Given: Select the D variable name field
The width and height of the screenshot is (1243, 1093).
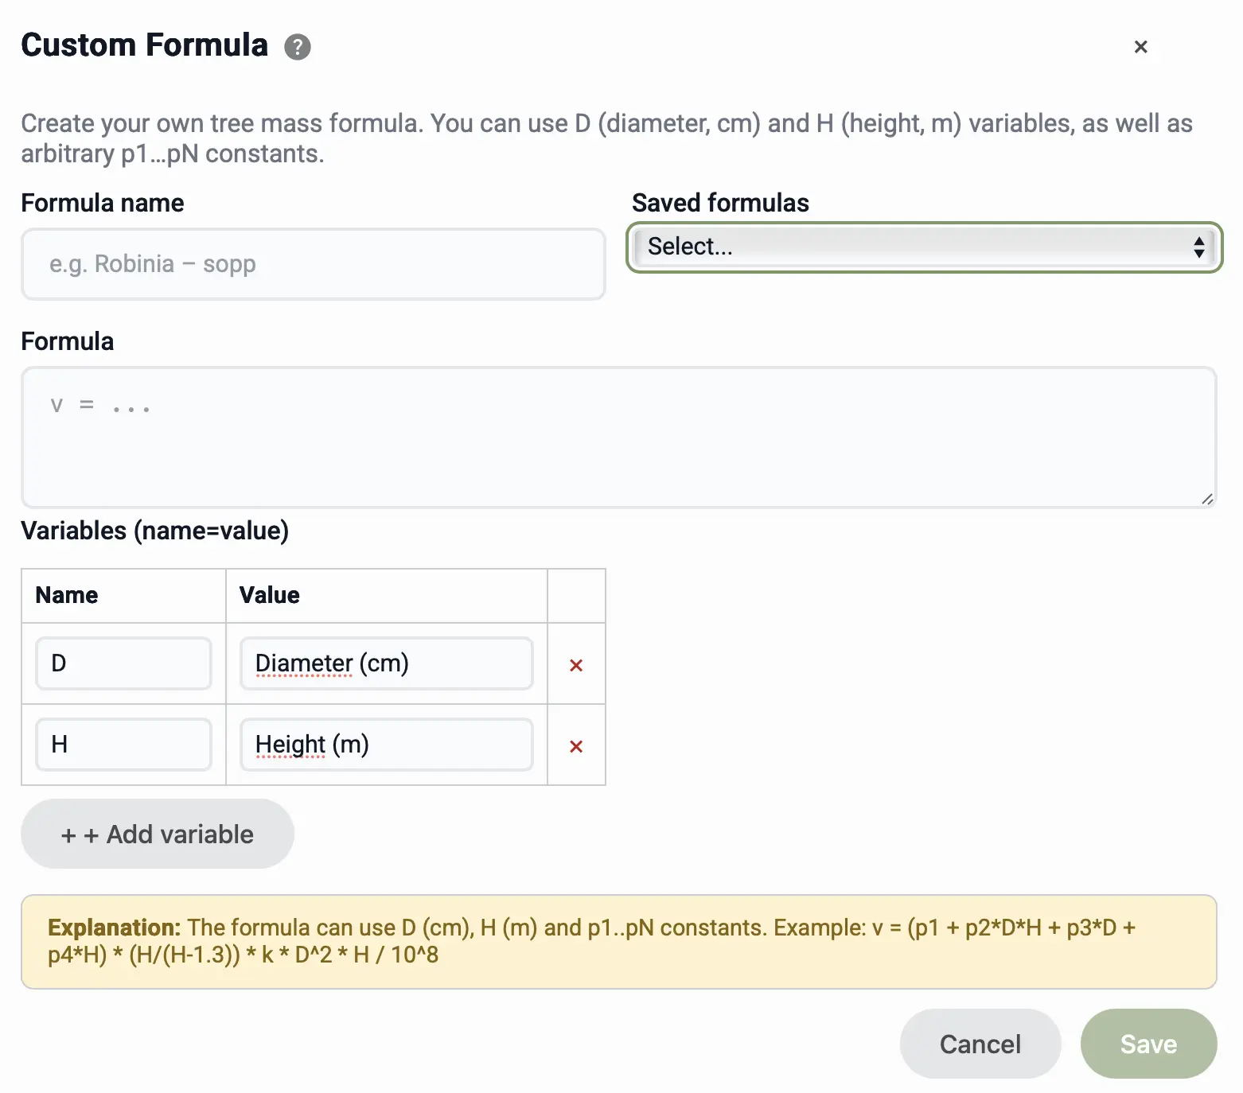Looking at the screenshot, I should click(123, 663).
